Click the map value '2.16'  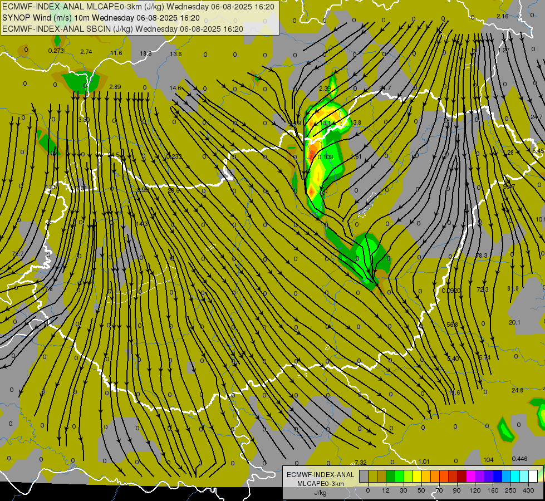pos(503,16)
